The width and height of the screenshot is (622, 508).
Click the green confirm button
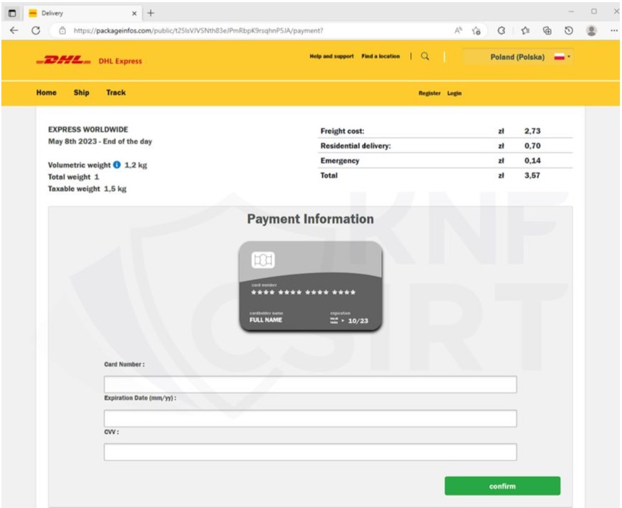click(502, 486)
